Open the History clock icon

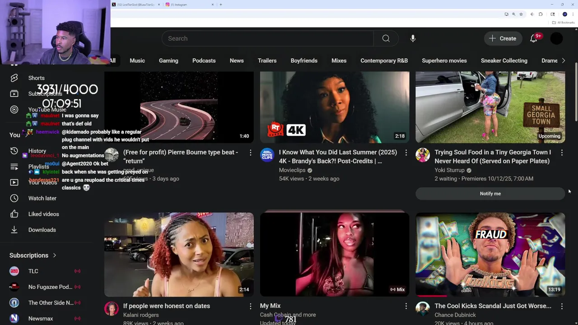click(14, 151)
